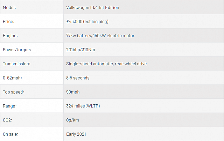This screenshot has width=224, height=141.
Task: Click the Power/torque label
Action: click(17, 50)
